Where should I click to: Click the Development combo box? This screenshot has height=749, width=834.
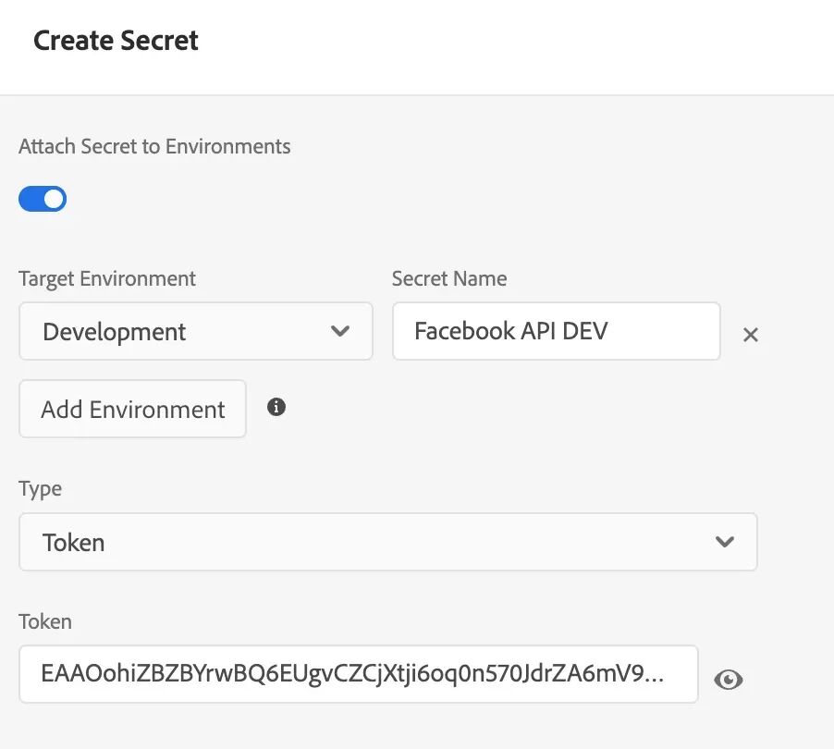[x=195, y=331]
